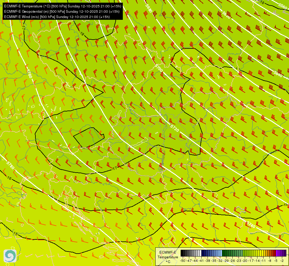Click the 5700 geopotential contour label
Image resolution: width=289 pixels, height=266 pixels.
tap(159, 68)
